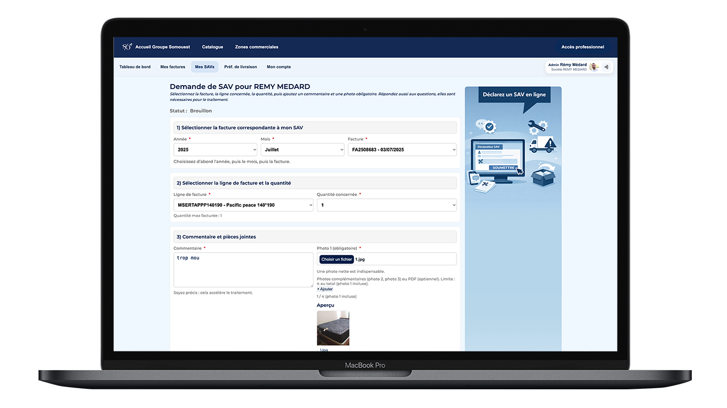
Task: Click the Somouest logo in the header
Action: coord(127,47)
